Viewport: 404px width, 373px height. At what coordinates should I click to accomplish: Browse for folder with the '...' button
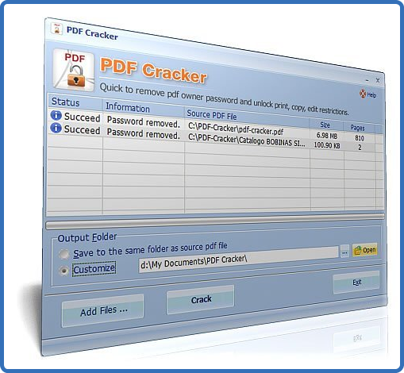coord(344,252)
